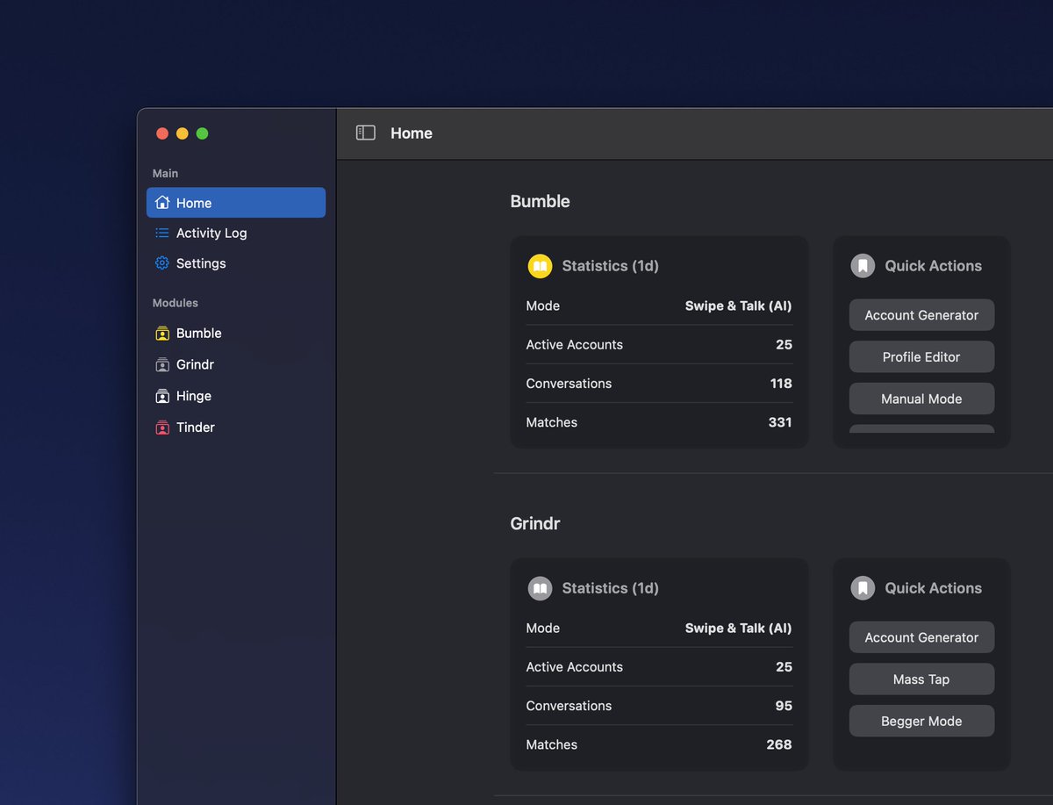Click the Bumble Statistics (1d) title
Screen dimensions: 1053x805
610,266
